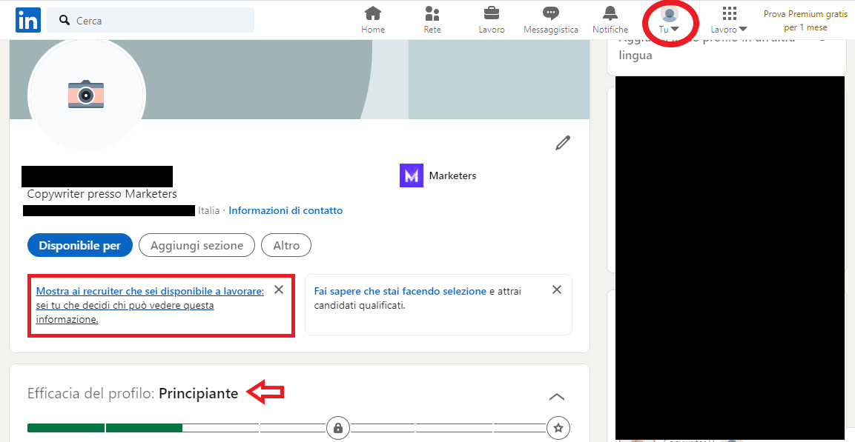This screenshot has height=442, width=855.
Task: Click "Prova Premium gratis per 1 mese"
Action: (x=805, y=19)
